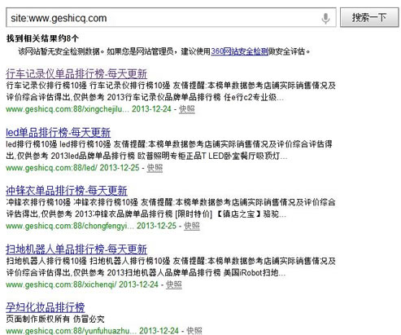Viewport: 401px width, 335px height.
Task: Open 行车记录仪单品排行榜-每天更新 result
Action: [x=76, y=73]
